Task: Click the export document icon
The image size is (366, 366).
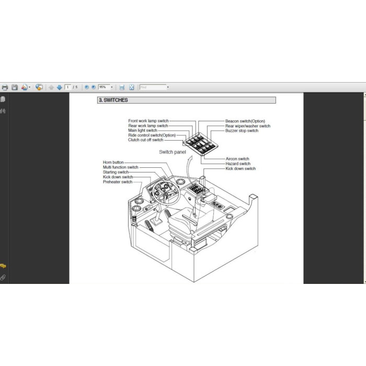Action: 24,87
